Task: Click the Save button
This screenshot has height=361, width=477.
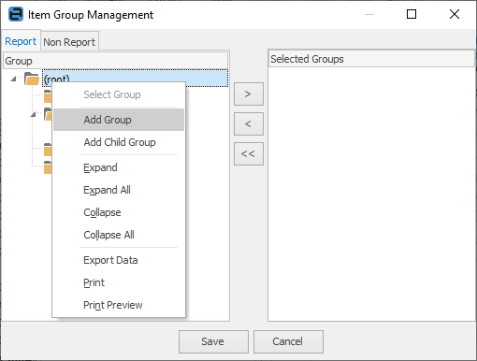Action: tap(213, 341)
